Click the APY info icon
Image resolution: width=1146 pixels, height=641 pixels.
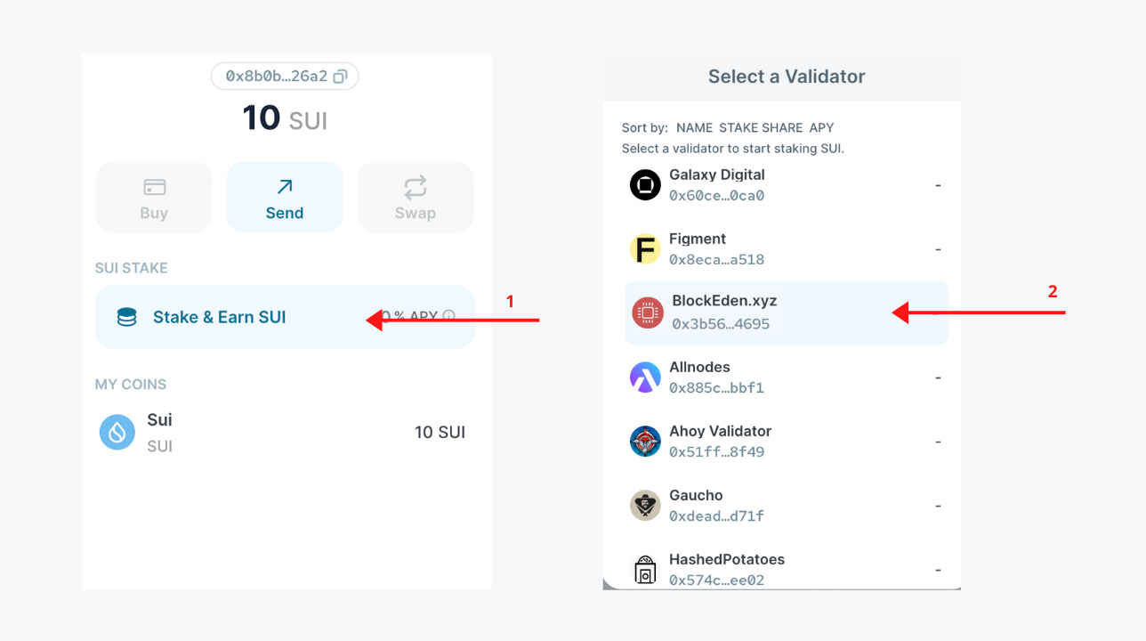(449, 316)
